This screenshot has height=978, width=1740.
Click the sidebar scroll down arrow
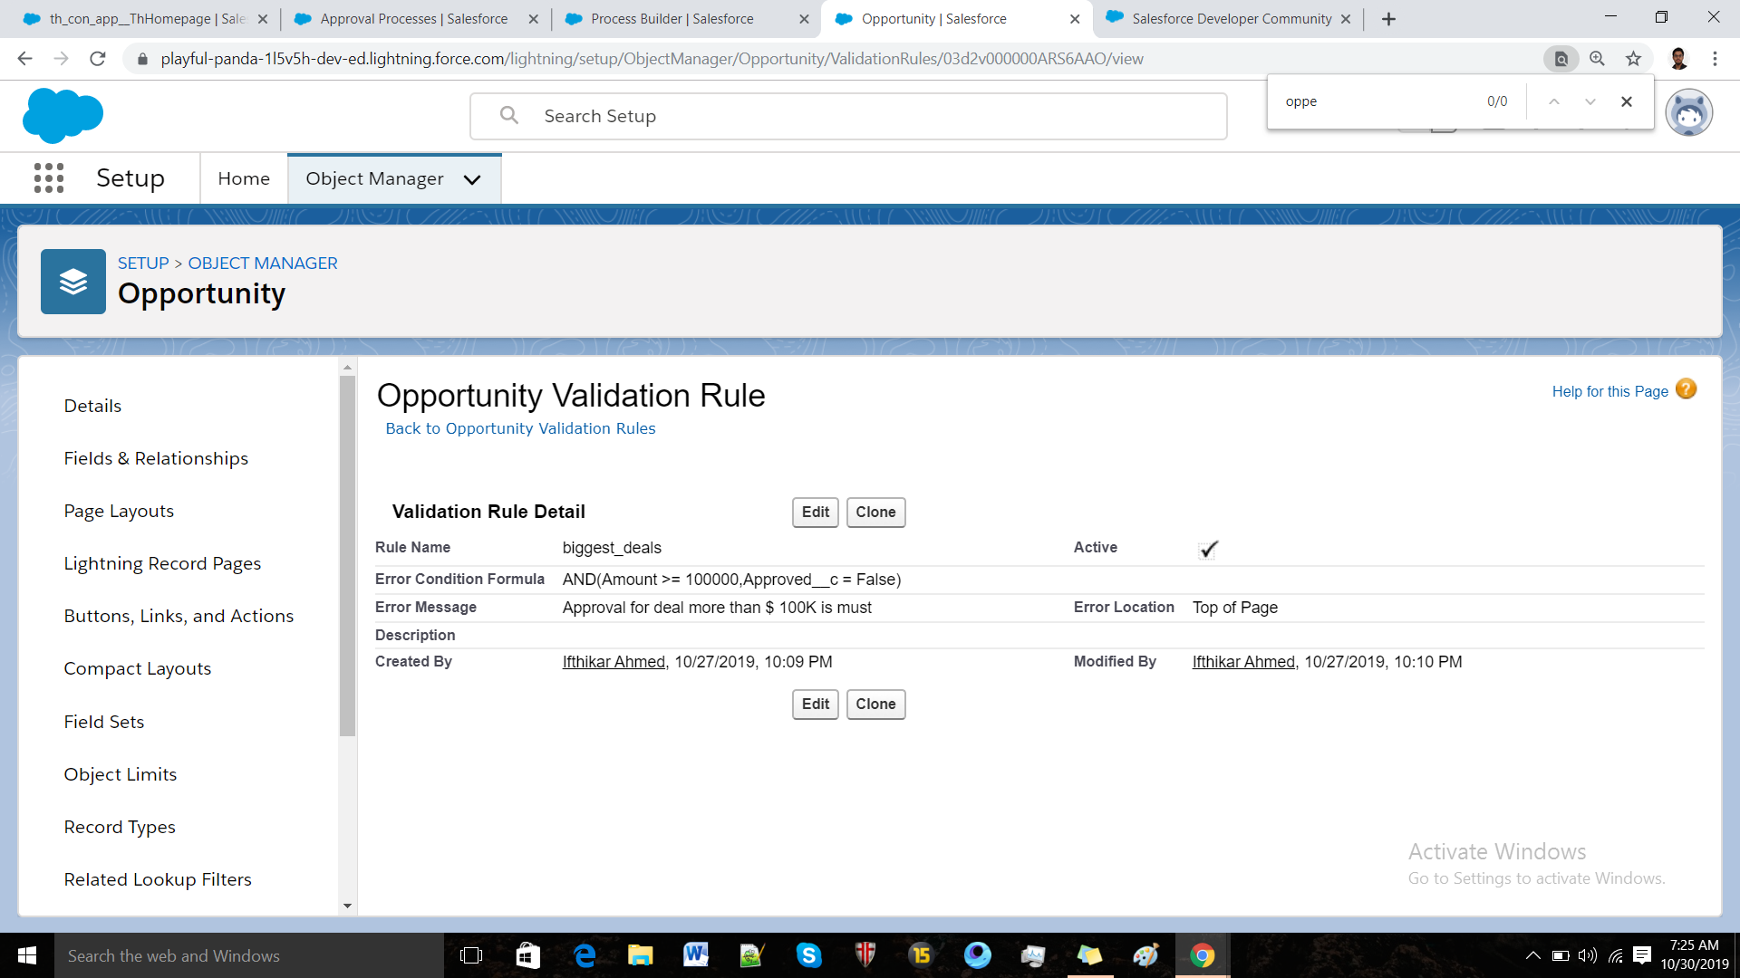point(347,906)
